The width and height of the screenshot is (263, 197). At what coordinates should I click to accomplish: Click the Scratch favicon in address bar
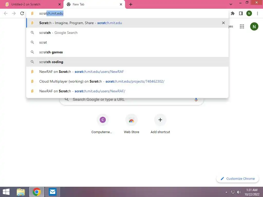point(32,13)
